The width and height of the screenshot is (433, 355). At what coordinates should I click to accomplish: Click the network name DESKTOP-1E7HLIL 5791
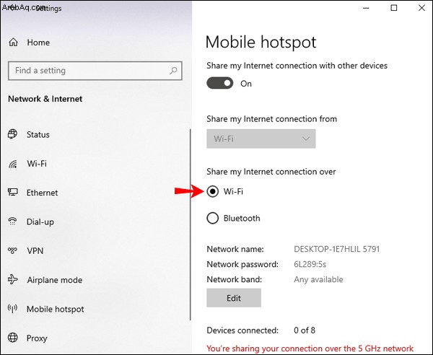click(x=336, y=249)
